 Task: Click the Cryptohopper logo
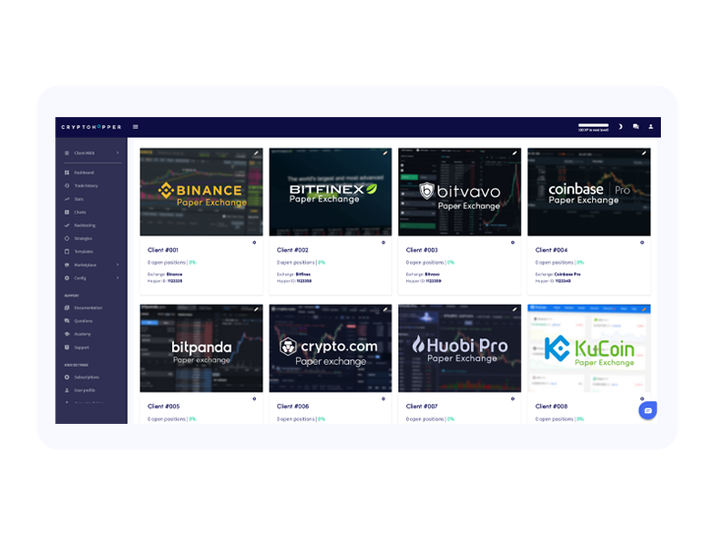(x=91, y=127)
